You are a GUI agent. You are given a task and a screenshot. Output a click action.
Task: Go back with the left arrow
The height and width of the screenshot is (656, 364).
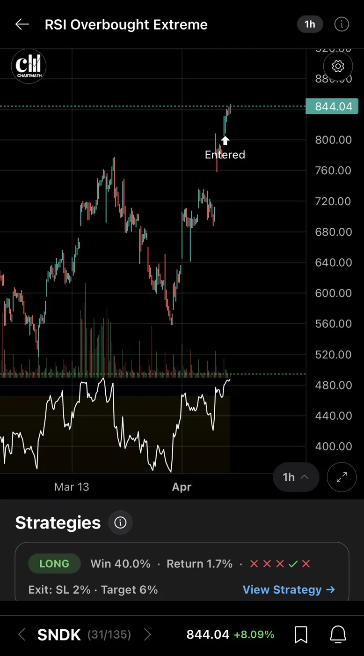click(x=22, y=24)
